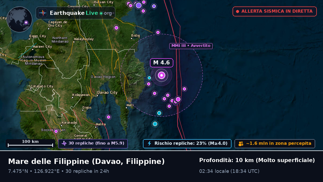This screenshot has width=323, height=182.
Task: Click the Gingoog City map label
Action: 78,6
